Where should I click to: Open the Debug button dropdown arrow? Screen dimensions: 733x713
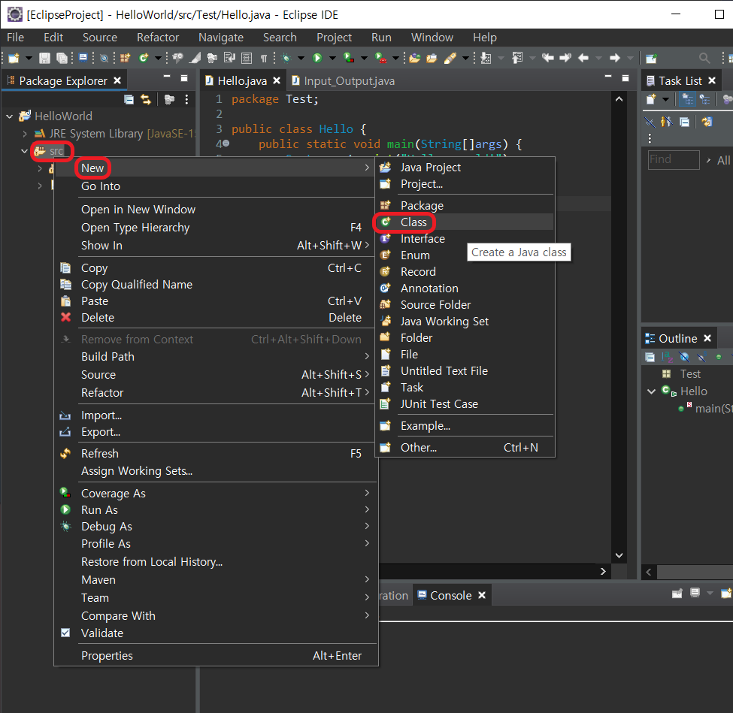tap(301, 59)
